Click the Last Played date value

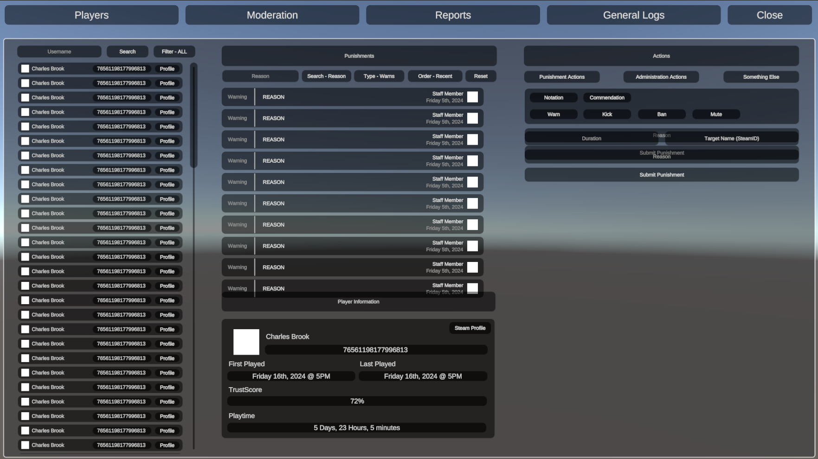pyautogui.click(x=423, y=376)
